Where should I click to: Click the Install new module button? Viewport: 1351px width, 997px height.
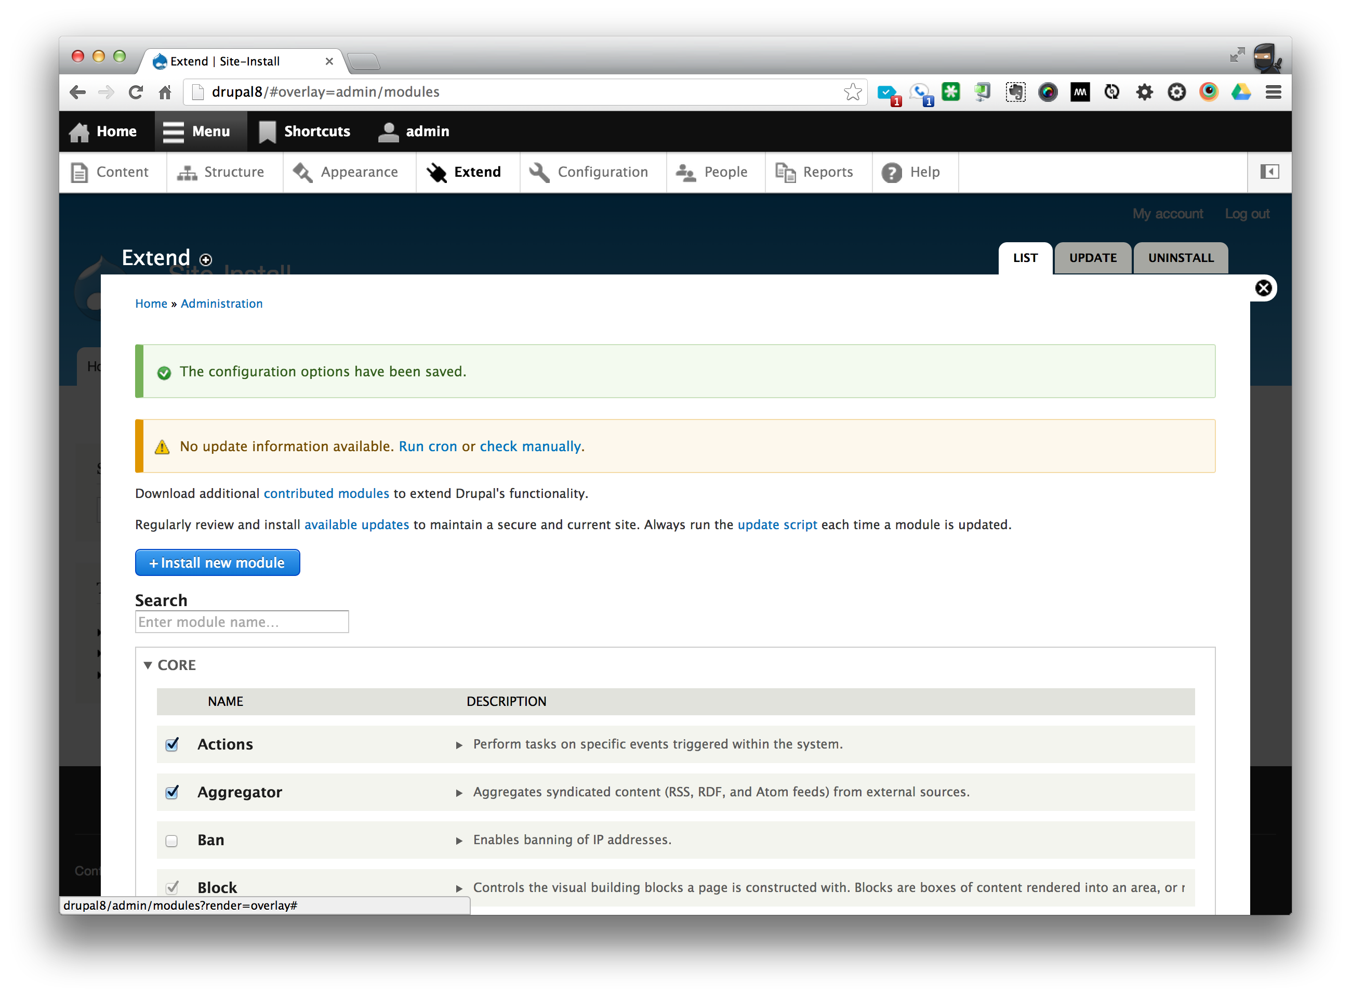[x=217, y=562]
